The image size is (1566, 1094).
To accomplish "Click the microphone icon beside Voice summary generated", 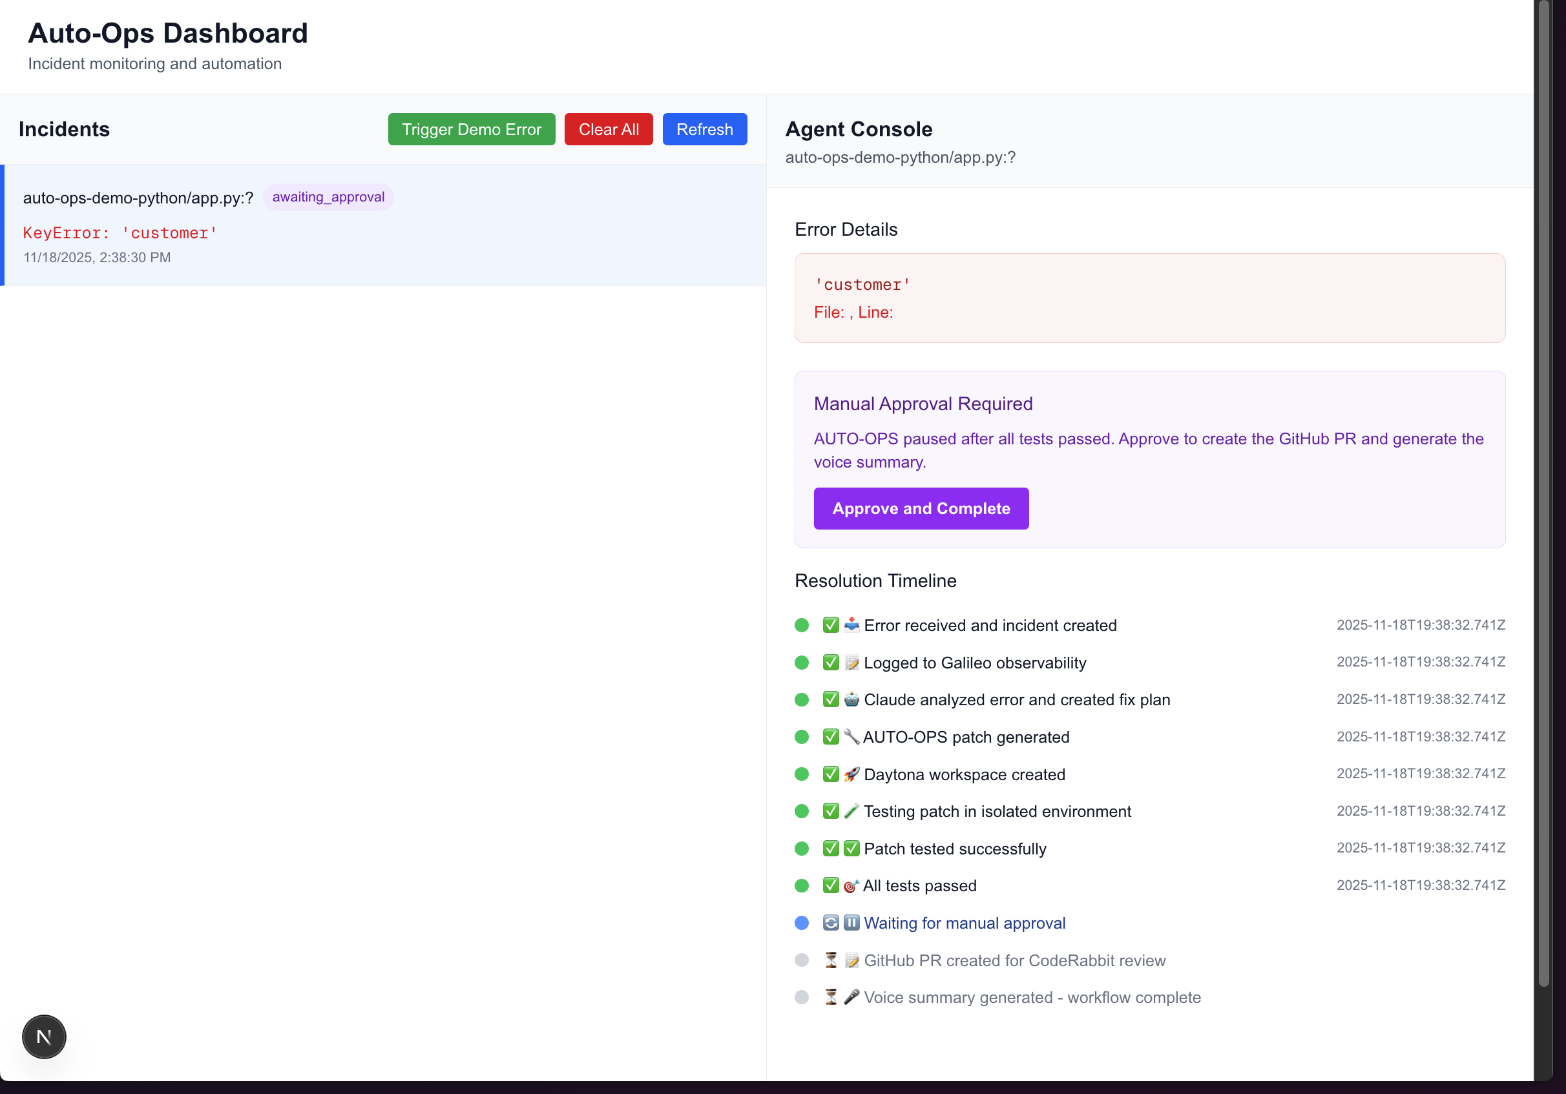I will click(x=851, y=997).
